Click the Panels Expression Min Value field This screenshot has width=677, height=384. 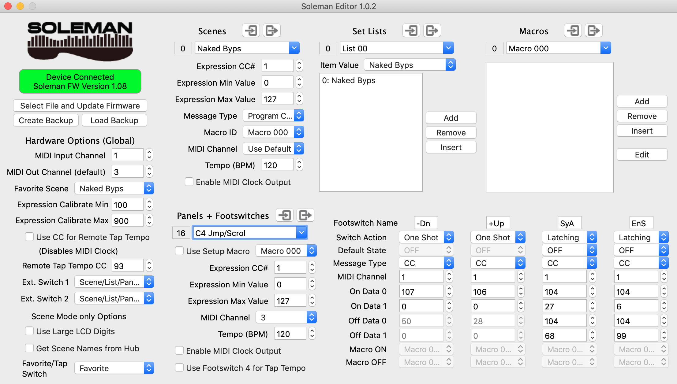pos(290,284)
